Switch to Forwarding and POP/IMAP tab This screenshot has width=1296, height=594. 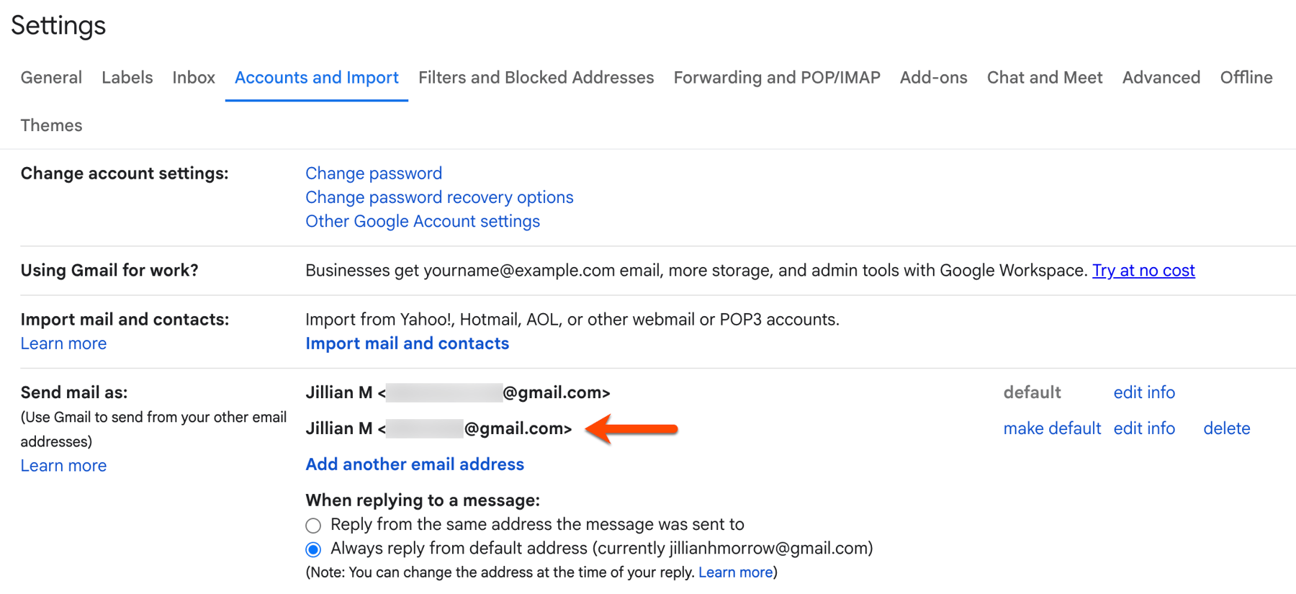pyautogui.click(x=776, y=77)
